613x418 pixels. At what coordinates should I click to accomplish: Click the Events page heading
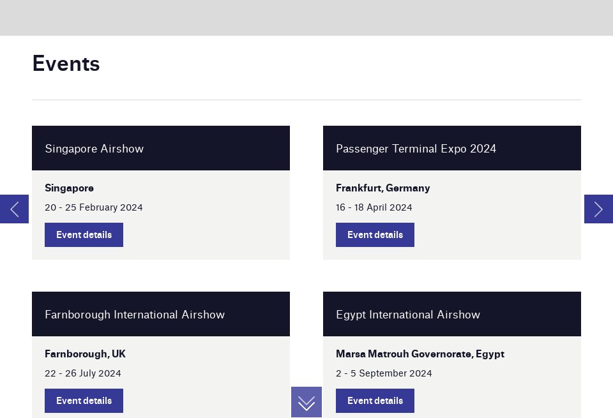pos(66,63)
